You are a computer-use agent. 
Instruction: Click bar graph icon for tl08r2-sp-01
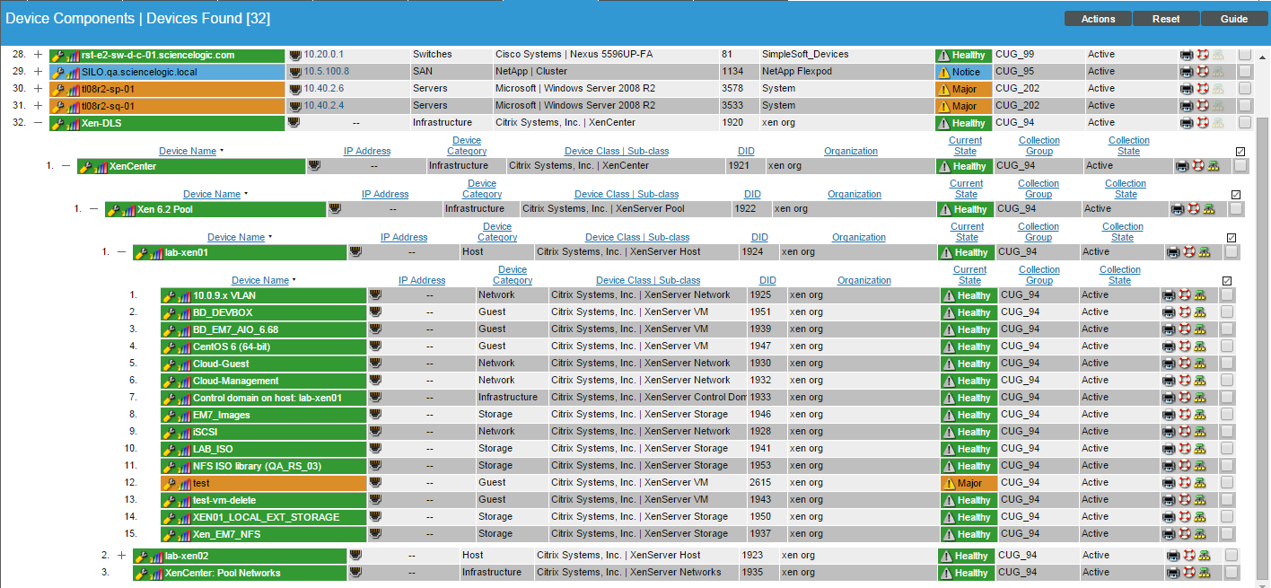click(73, 90)
